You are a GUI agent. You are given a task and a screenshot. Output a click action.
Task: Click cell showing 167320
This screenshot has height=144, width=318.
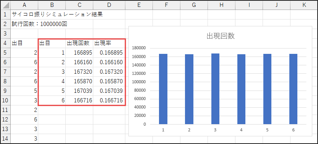[x=79, y=71]
